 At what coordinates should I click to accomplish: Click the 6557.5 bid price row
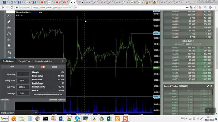pos(188,79)
